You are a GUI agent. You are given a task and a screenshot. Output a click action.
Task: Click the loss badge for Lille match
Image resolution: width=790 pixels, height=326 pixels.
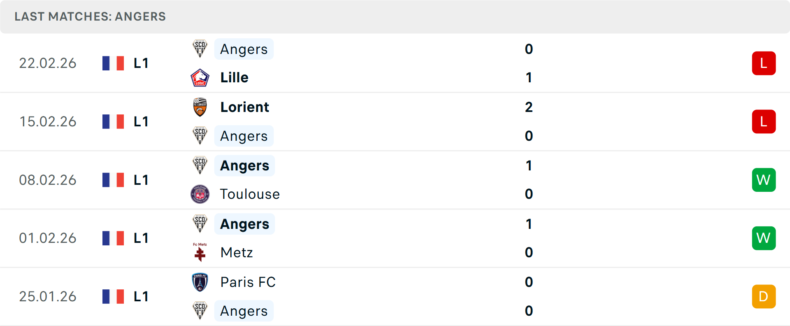tap(764, 63)
